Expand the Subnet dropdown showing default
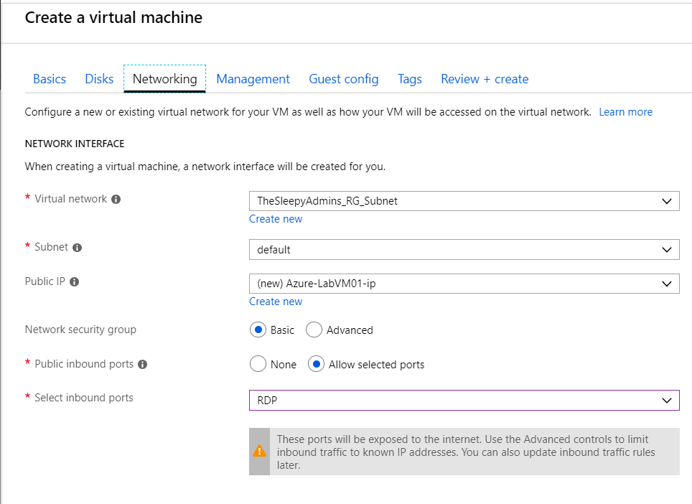692x504 pixels. point(464,250)
